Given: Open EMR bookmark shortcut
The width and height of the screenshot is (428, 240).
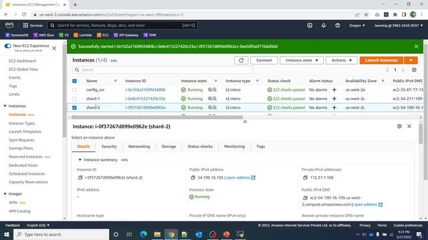Looking at the screenshot, I should tap(150, 35).
